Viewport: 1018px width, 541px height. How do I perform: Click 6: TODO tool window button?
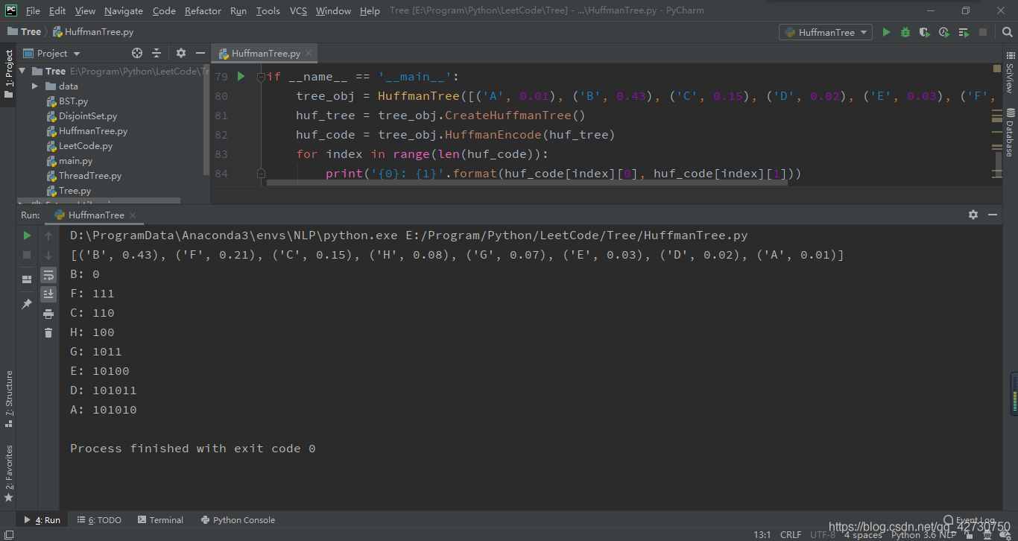99,520
